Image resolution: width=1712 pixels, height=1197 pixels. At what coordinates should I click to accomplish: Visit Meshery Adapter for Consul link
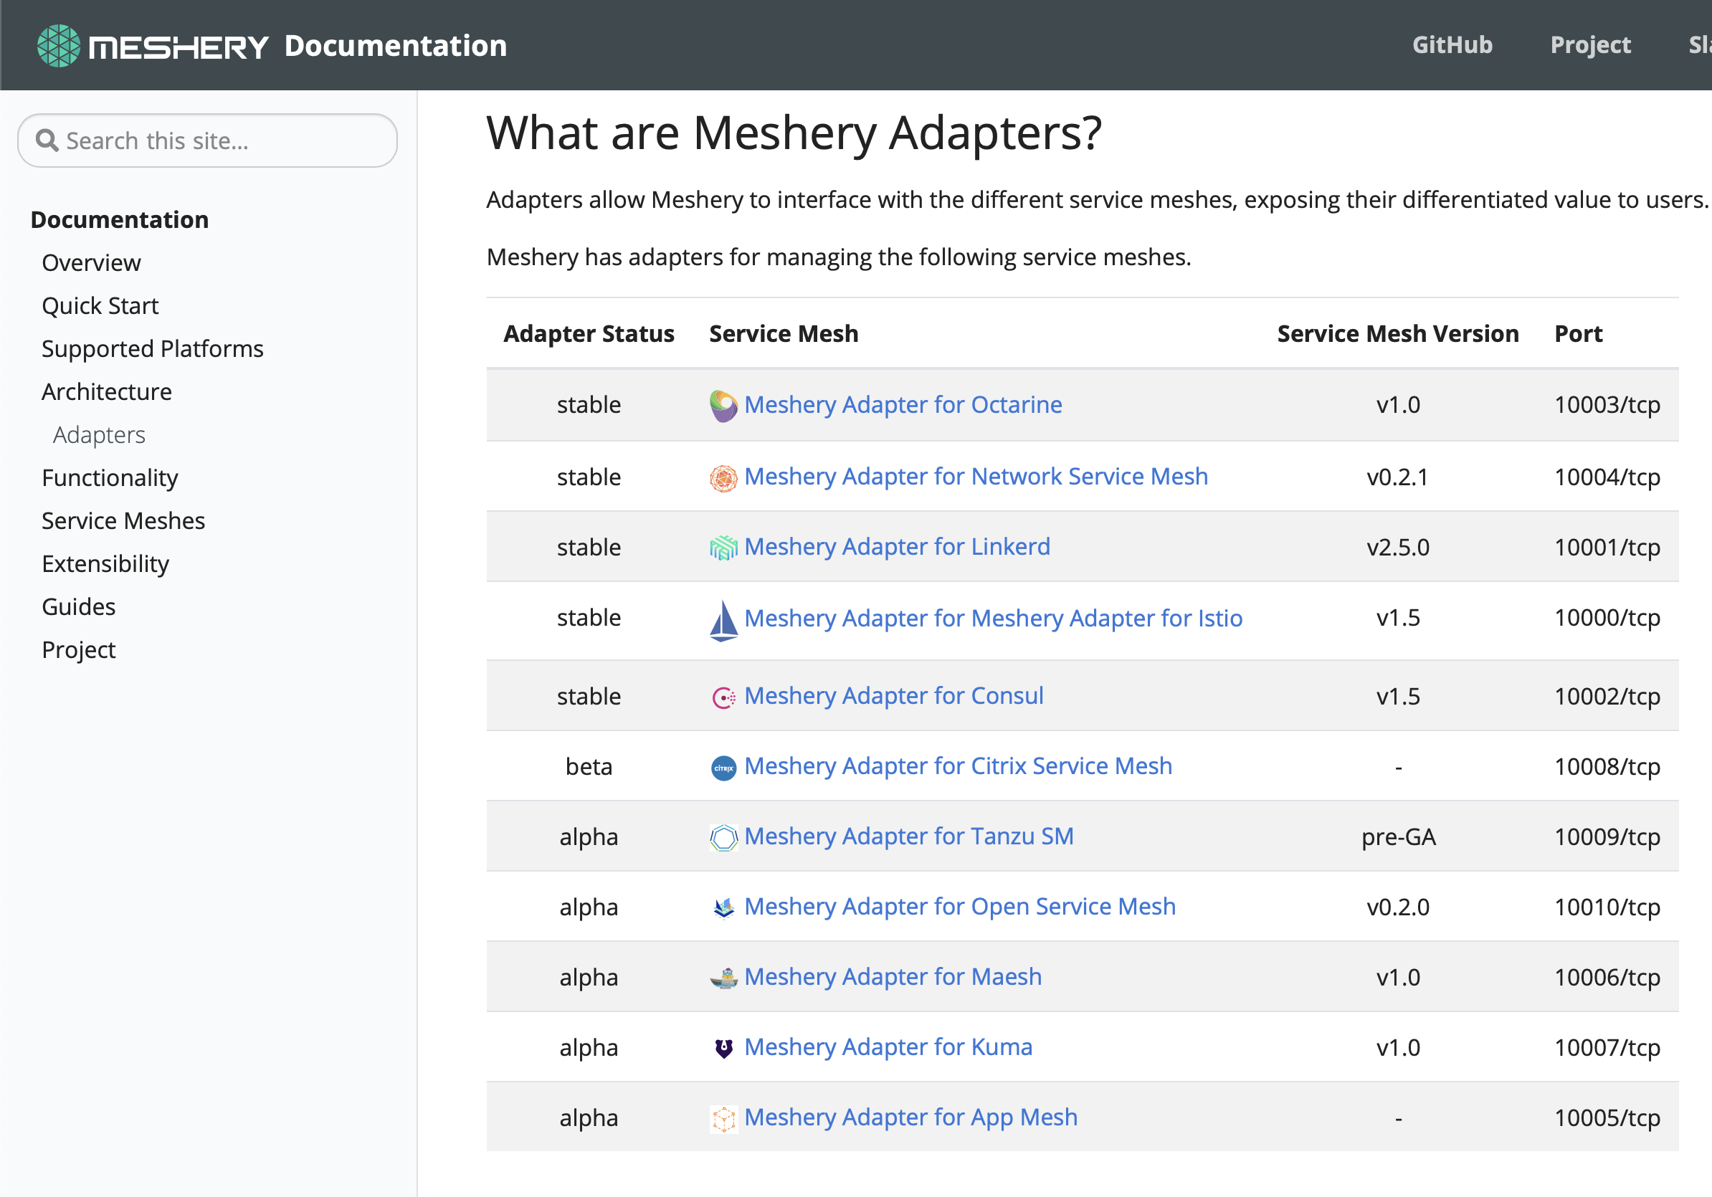pyautogui.click(x=893, y=696)
